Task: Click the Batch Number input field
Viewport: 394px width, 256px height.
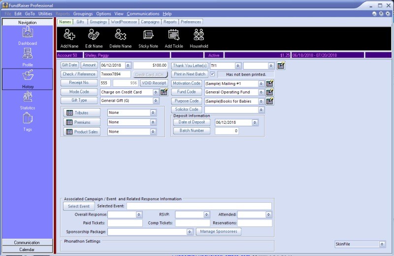Action: click(228, 131)
